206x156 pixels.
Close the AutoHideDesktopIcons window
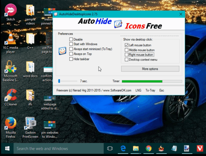[181, 14]
